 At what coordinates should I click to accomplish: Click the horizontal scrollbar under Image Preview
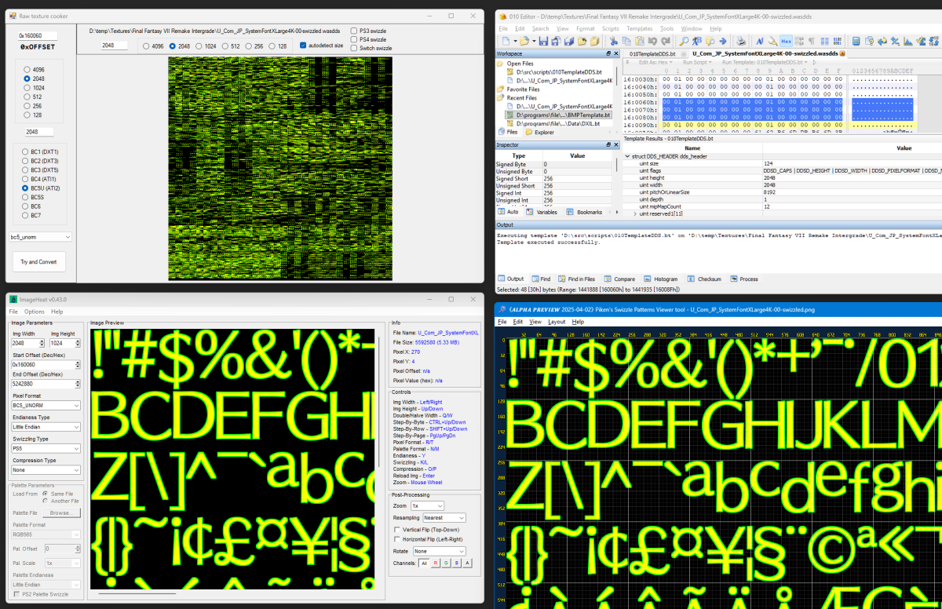[x=137, y=593]
